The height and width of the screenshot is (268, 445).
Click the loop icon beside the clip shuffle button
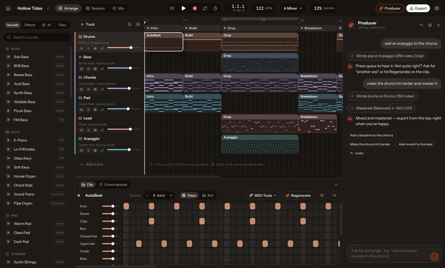[x=335, y=196]
